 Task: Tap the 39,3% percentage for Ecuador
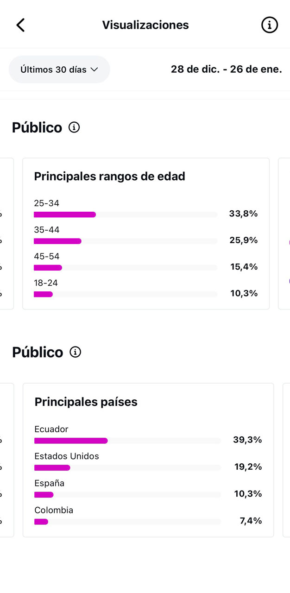click(x=247, y=440)
